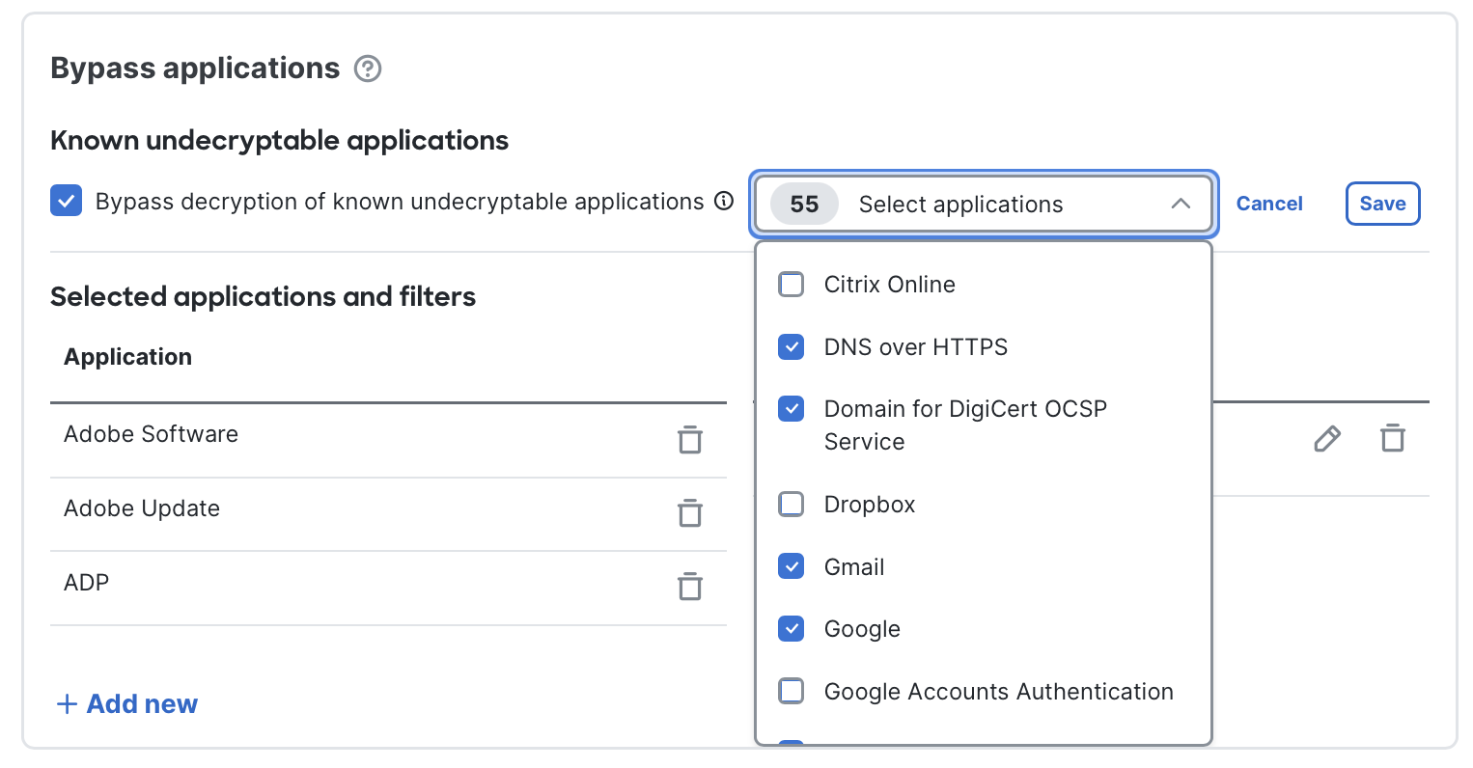Open help for Bypass applications
The width and height of the screenshot is (1473, 768).
click(368, 69)
